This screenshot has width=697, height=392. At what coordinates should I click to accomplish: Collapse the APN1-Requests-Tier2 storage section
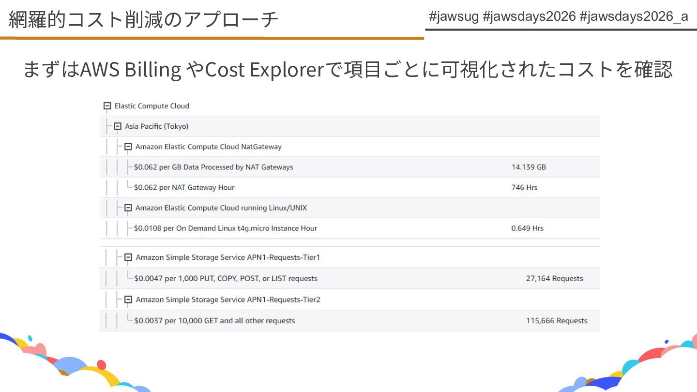click(x=128, y=300)
